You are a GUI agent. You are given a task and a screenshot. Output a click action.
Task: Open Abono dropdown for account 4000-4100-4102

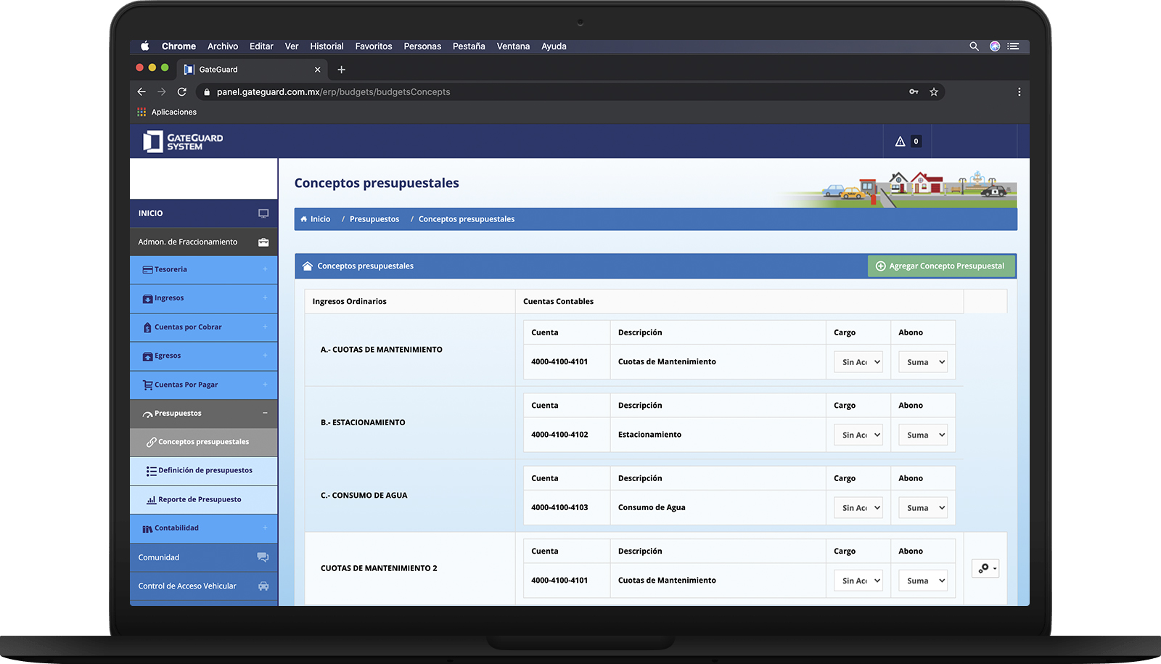pyautogui.click(x=923, y=435)
